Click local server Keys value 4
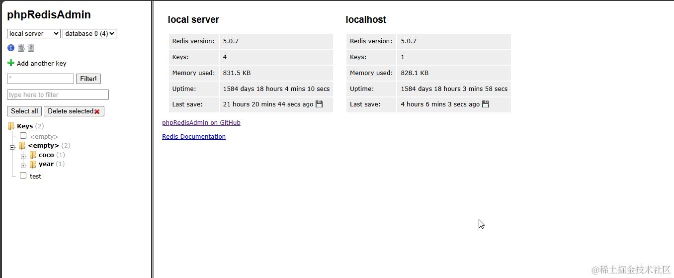The width and height of the screenshot is (674, 278). pyautogui.click(x=225, y=57)
